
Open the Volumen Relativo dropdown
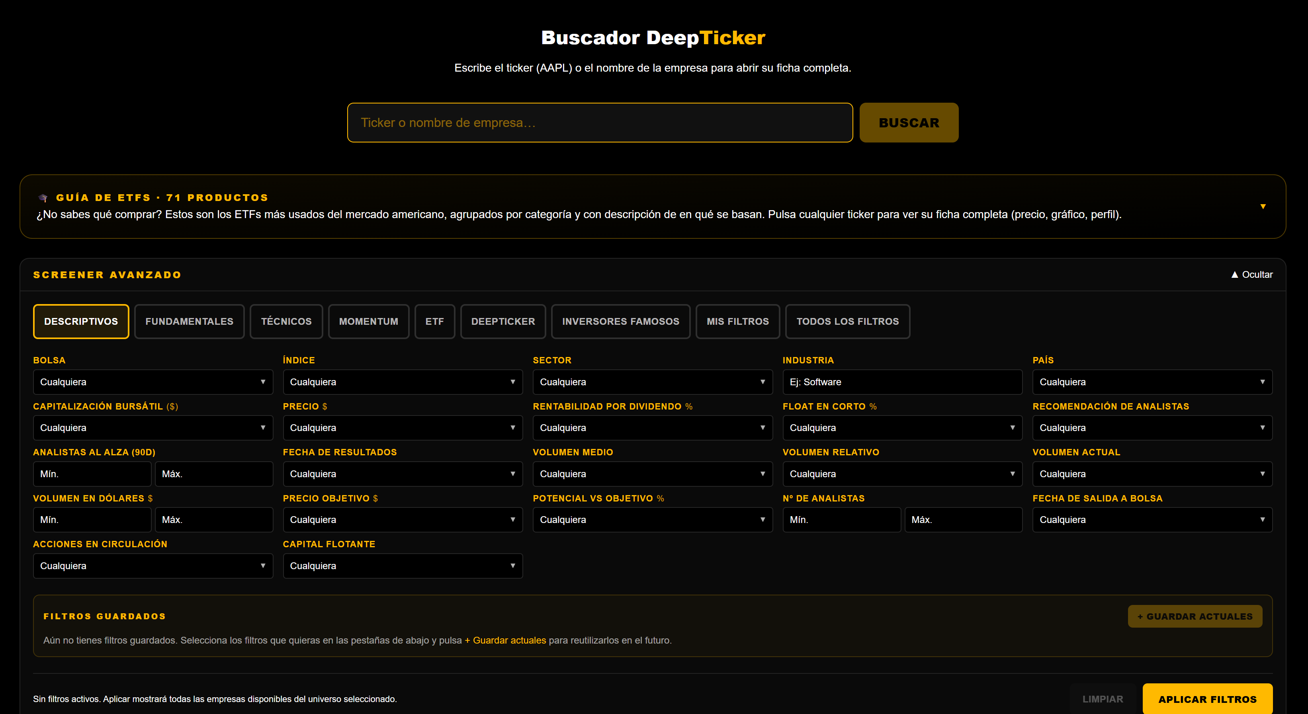(x=902, y=474)
